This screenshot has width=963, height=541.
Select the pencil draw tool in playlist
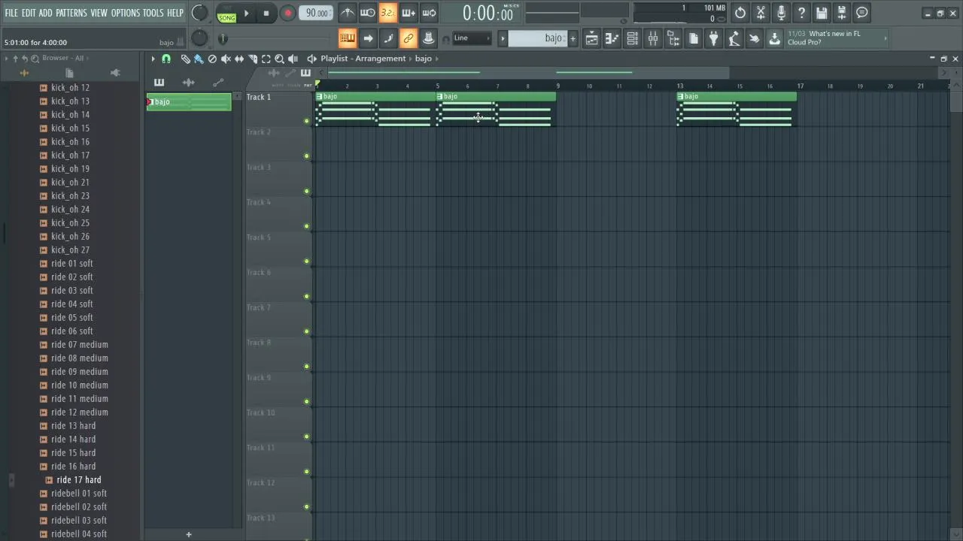click(185, 59)
